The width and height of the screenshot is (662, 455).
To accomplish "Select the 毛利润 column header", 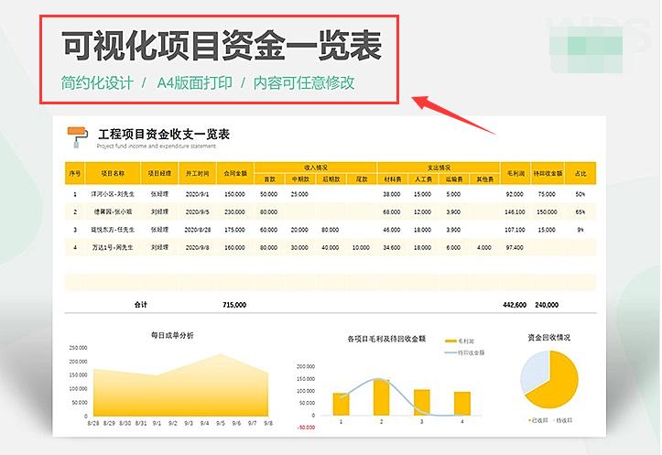I will [x=515, y=173].
